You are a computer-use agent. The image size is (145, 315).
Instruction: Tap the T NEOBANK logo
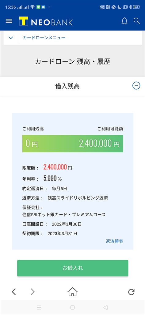(46, 21)
